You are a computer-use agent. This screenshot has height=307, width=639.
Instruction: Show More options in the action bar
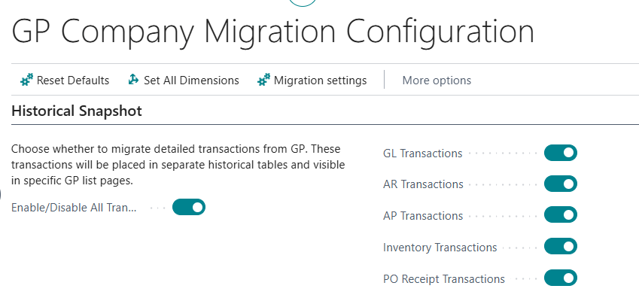click(x=437, y=80)
